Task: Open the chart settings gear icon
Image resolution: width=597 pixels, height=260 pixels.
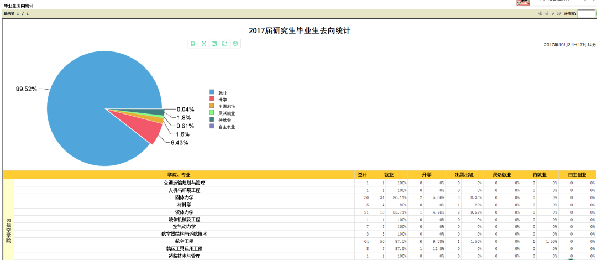Action: pos(235,44)
